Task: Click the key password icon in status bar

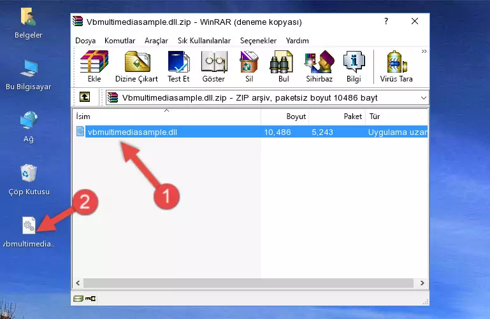Action: (90, 299)
